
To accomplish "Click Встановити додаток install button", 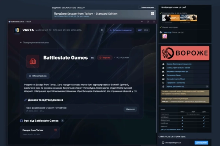I will (121, 30).
